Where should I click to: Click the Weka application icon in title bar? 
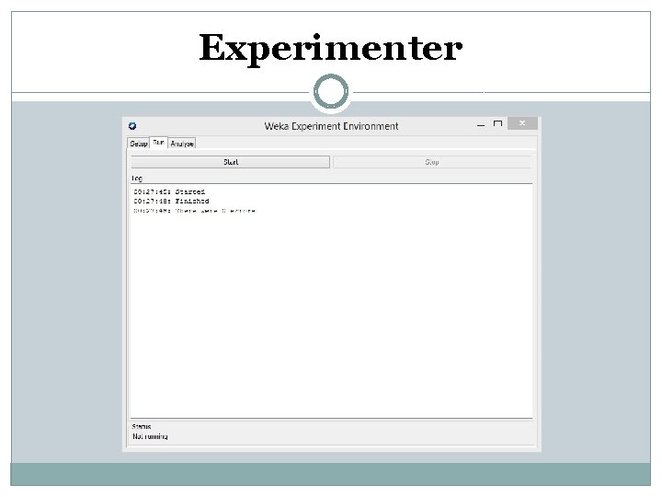point(132,126)
